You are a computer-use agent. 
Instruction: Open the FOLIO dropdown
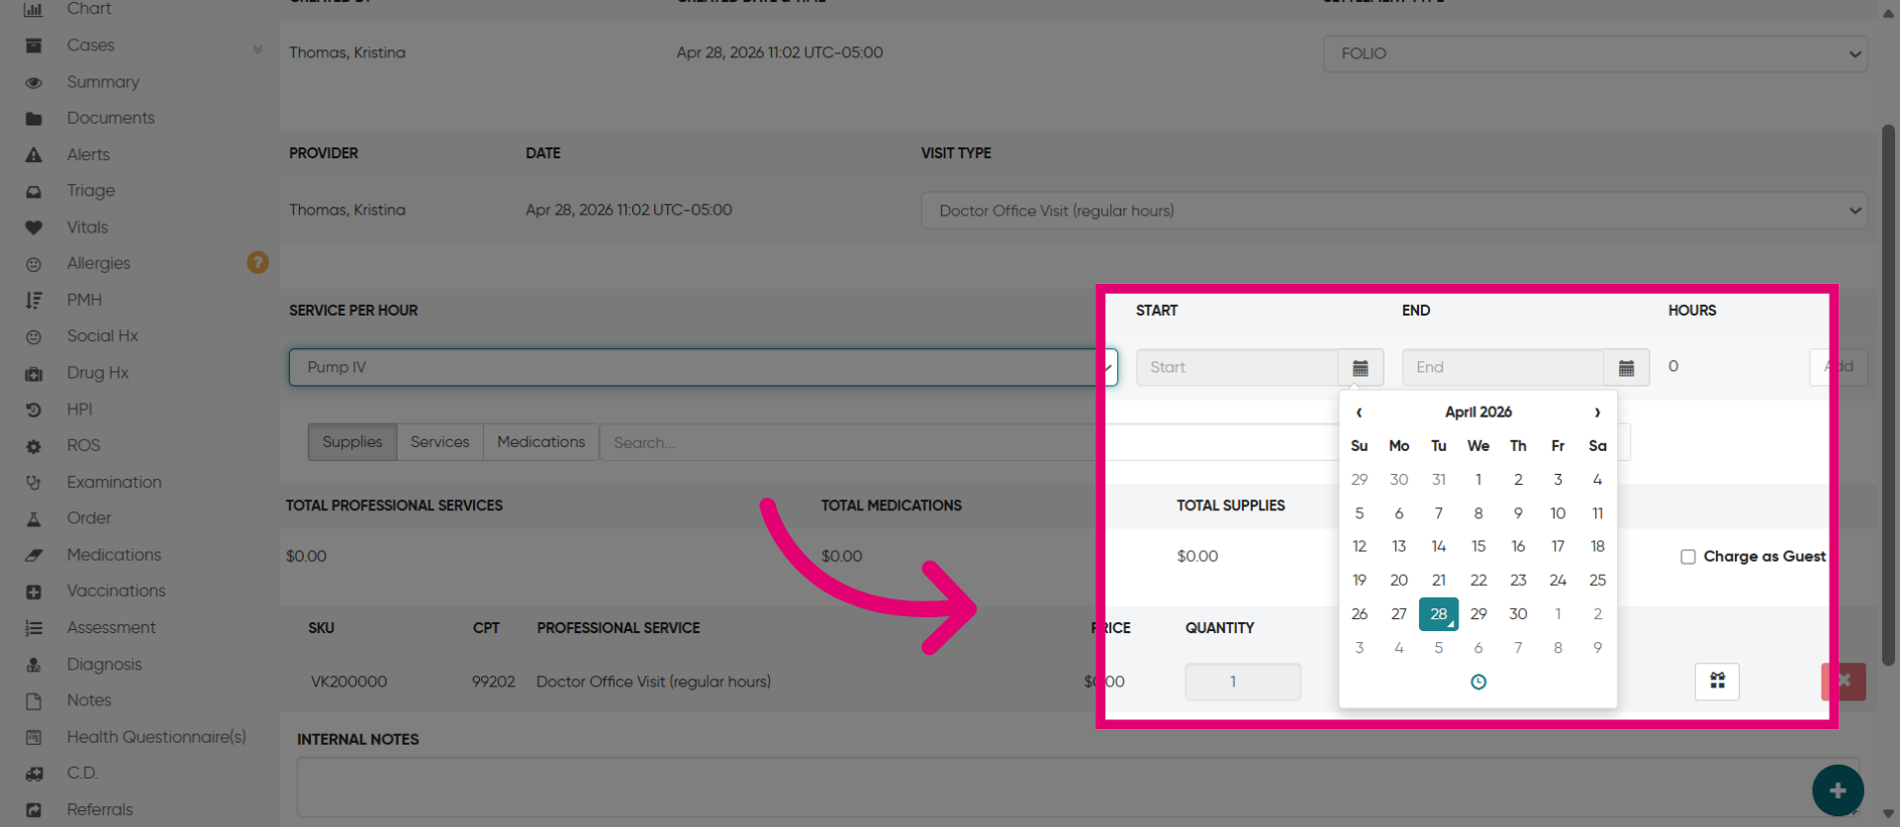coord(1595,53)
